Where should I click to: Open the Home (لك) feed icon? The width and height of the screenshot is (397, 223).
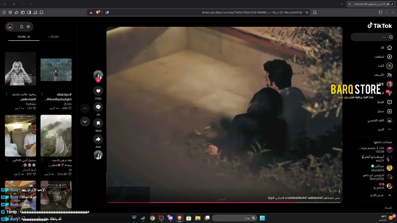coord(390,48)
